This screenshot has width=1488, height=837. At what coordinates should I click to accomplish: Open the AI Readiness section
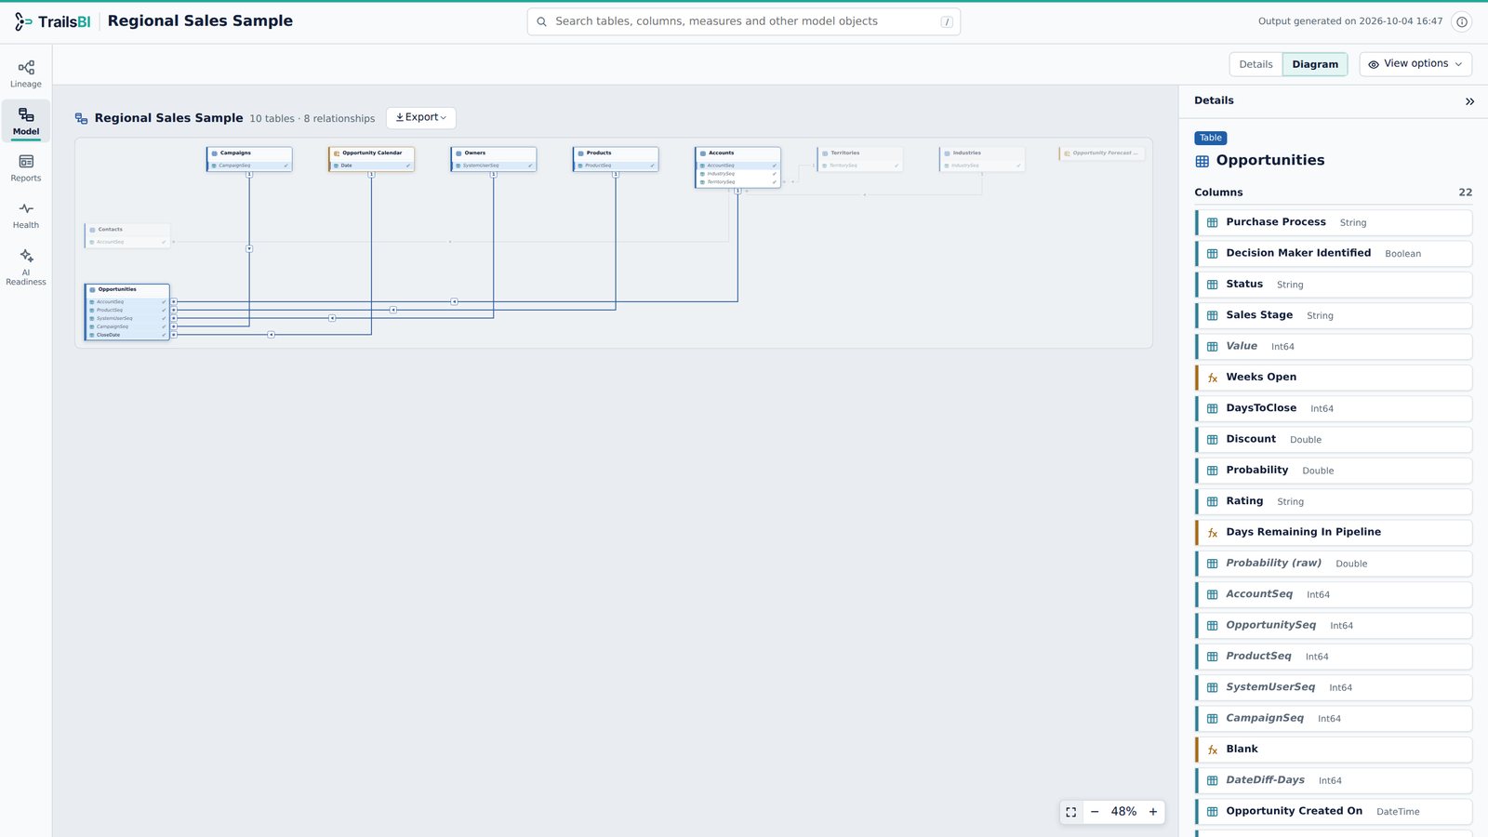(x=26, y=266)
